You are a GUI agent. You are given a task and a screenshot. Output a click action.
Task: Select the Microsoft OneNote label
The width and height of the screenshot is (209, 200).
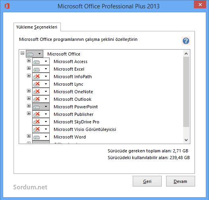pos(74,92)
